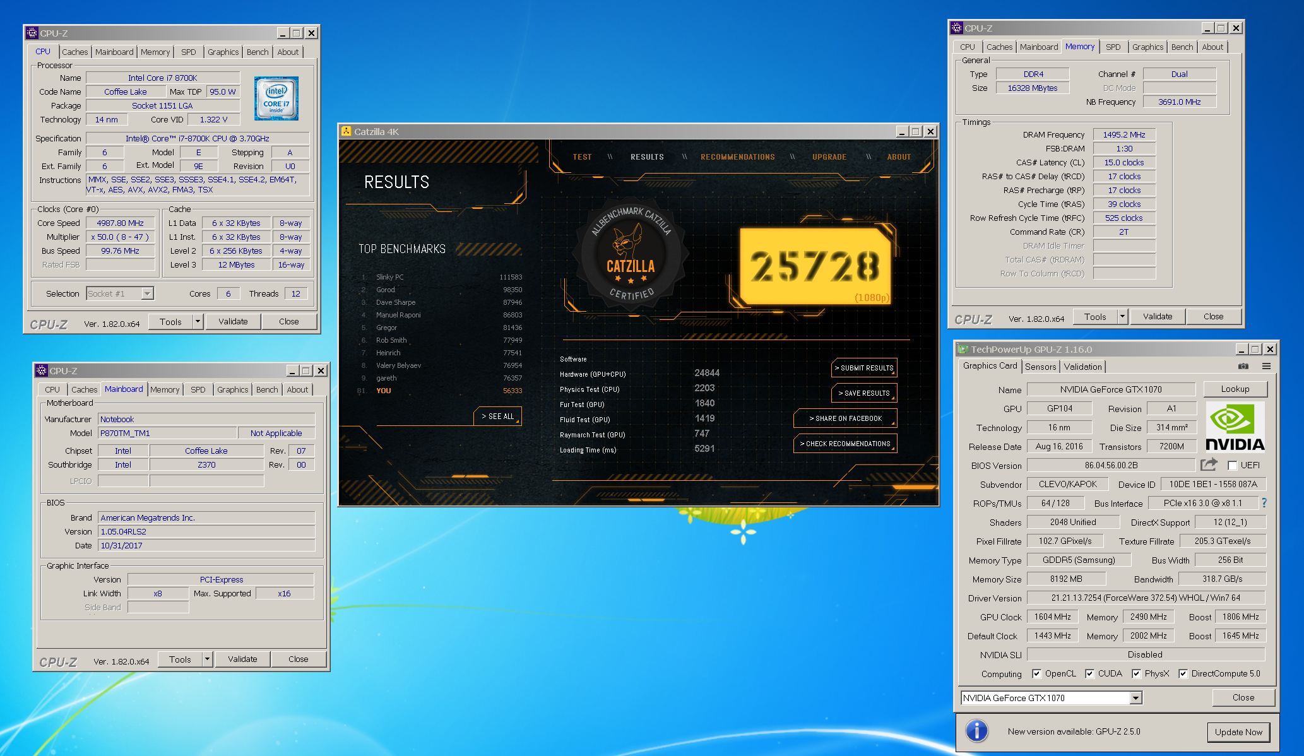Screen dimensions: 1304x756
Task: Toggle the DirectCompute 5.0 checkbox
Action: [x=1183, y=674]
